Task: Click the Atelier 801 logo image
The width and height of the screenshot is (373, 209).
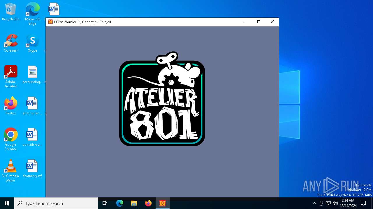Action: tap(162, 99)
